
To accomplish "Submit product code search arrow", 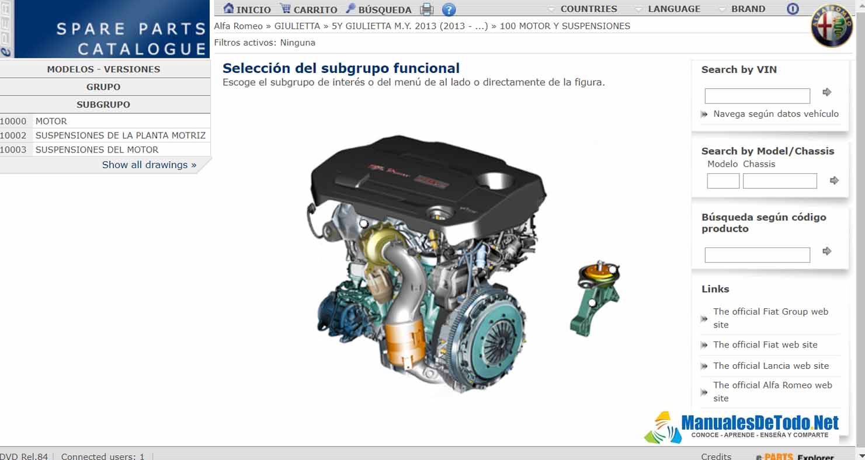I will pos(826,252).
